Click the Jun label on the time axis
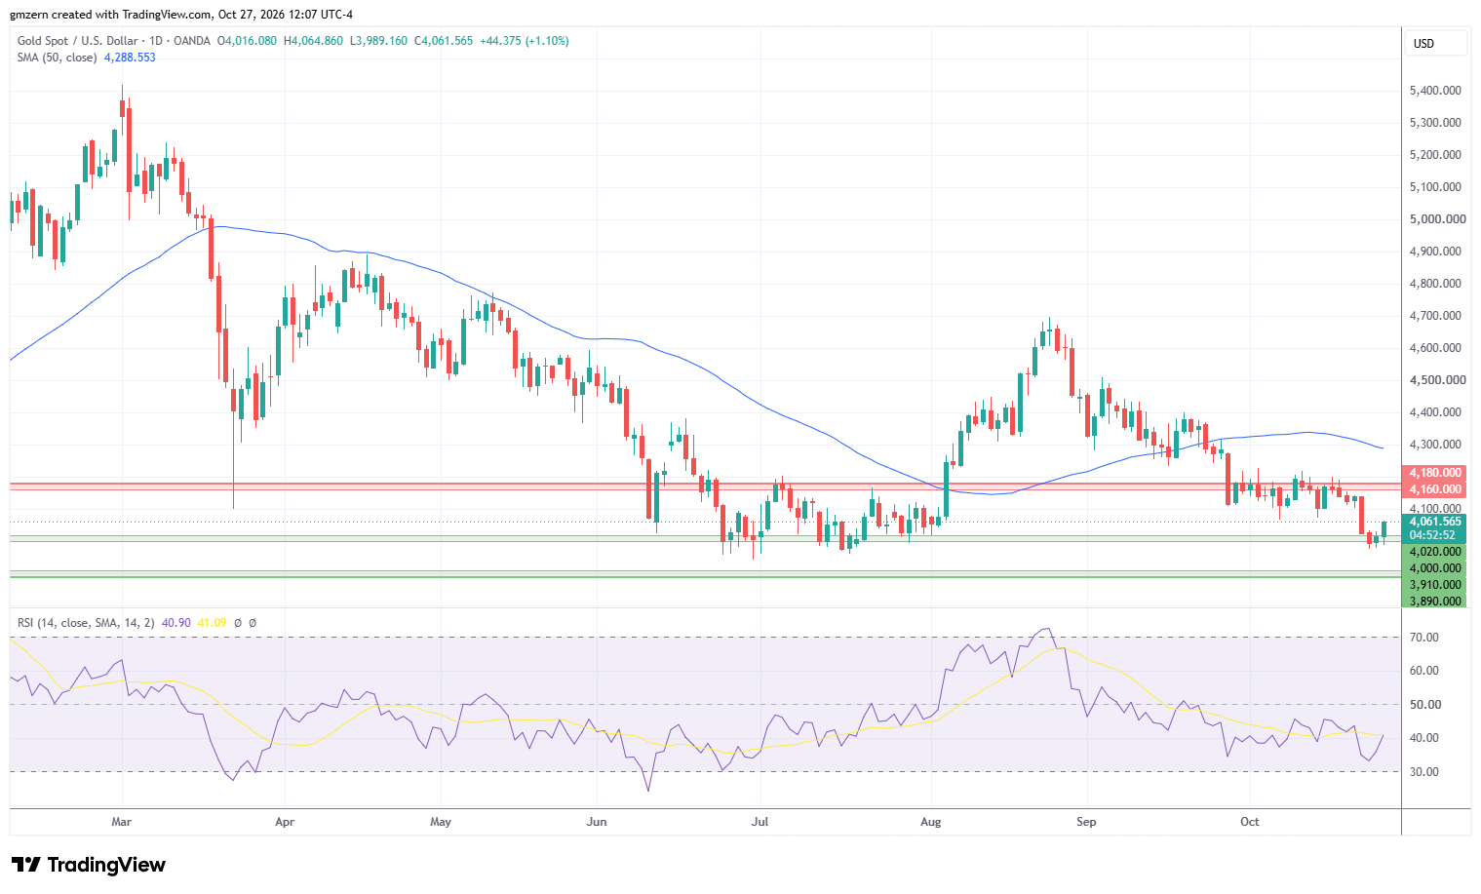 (597, 822)
